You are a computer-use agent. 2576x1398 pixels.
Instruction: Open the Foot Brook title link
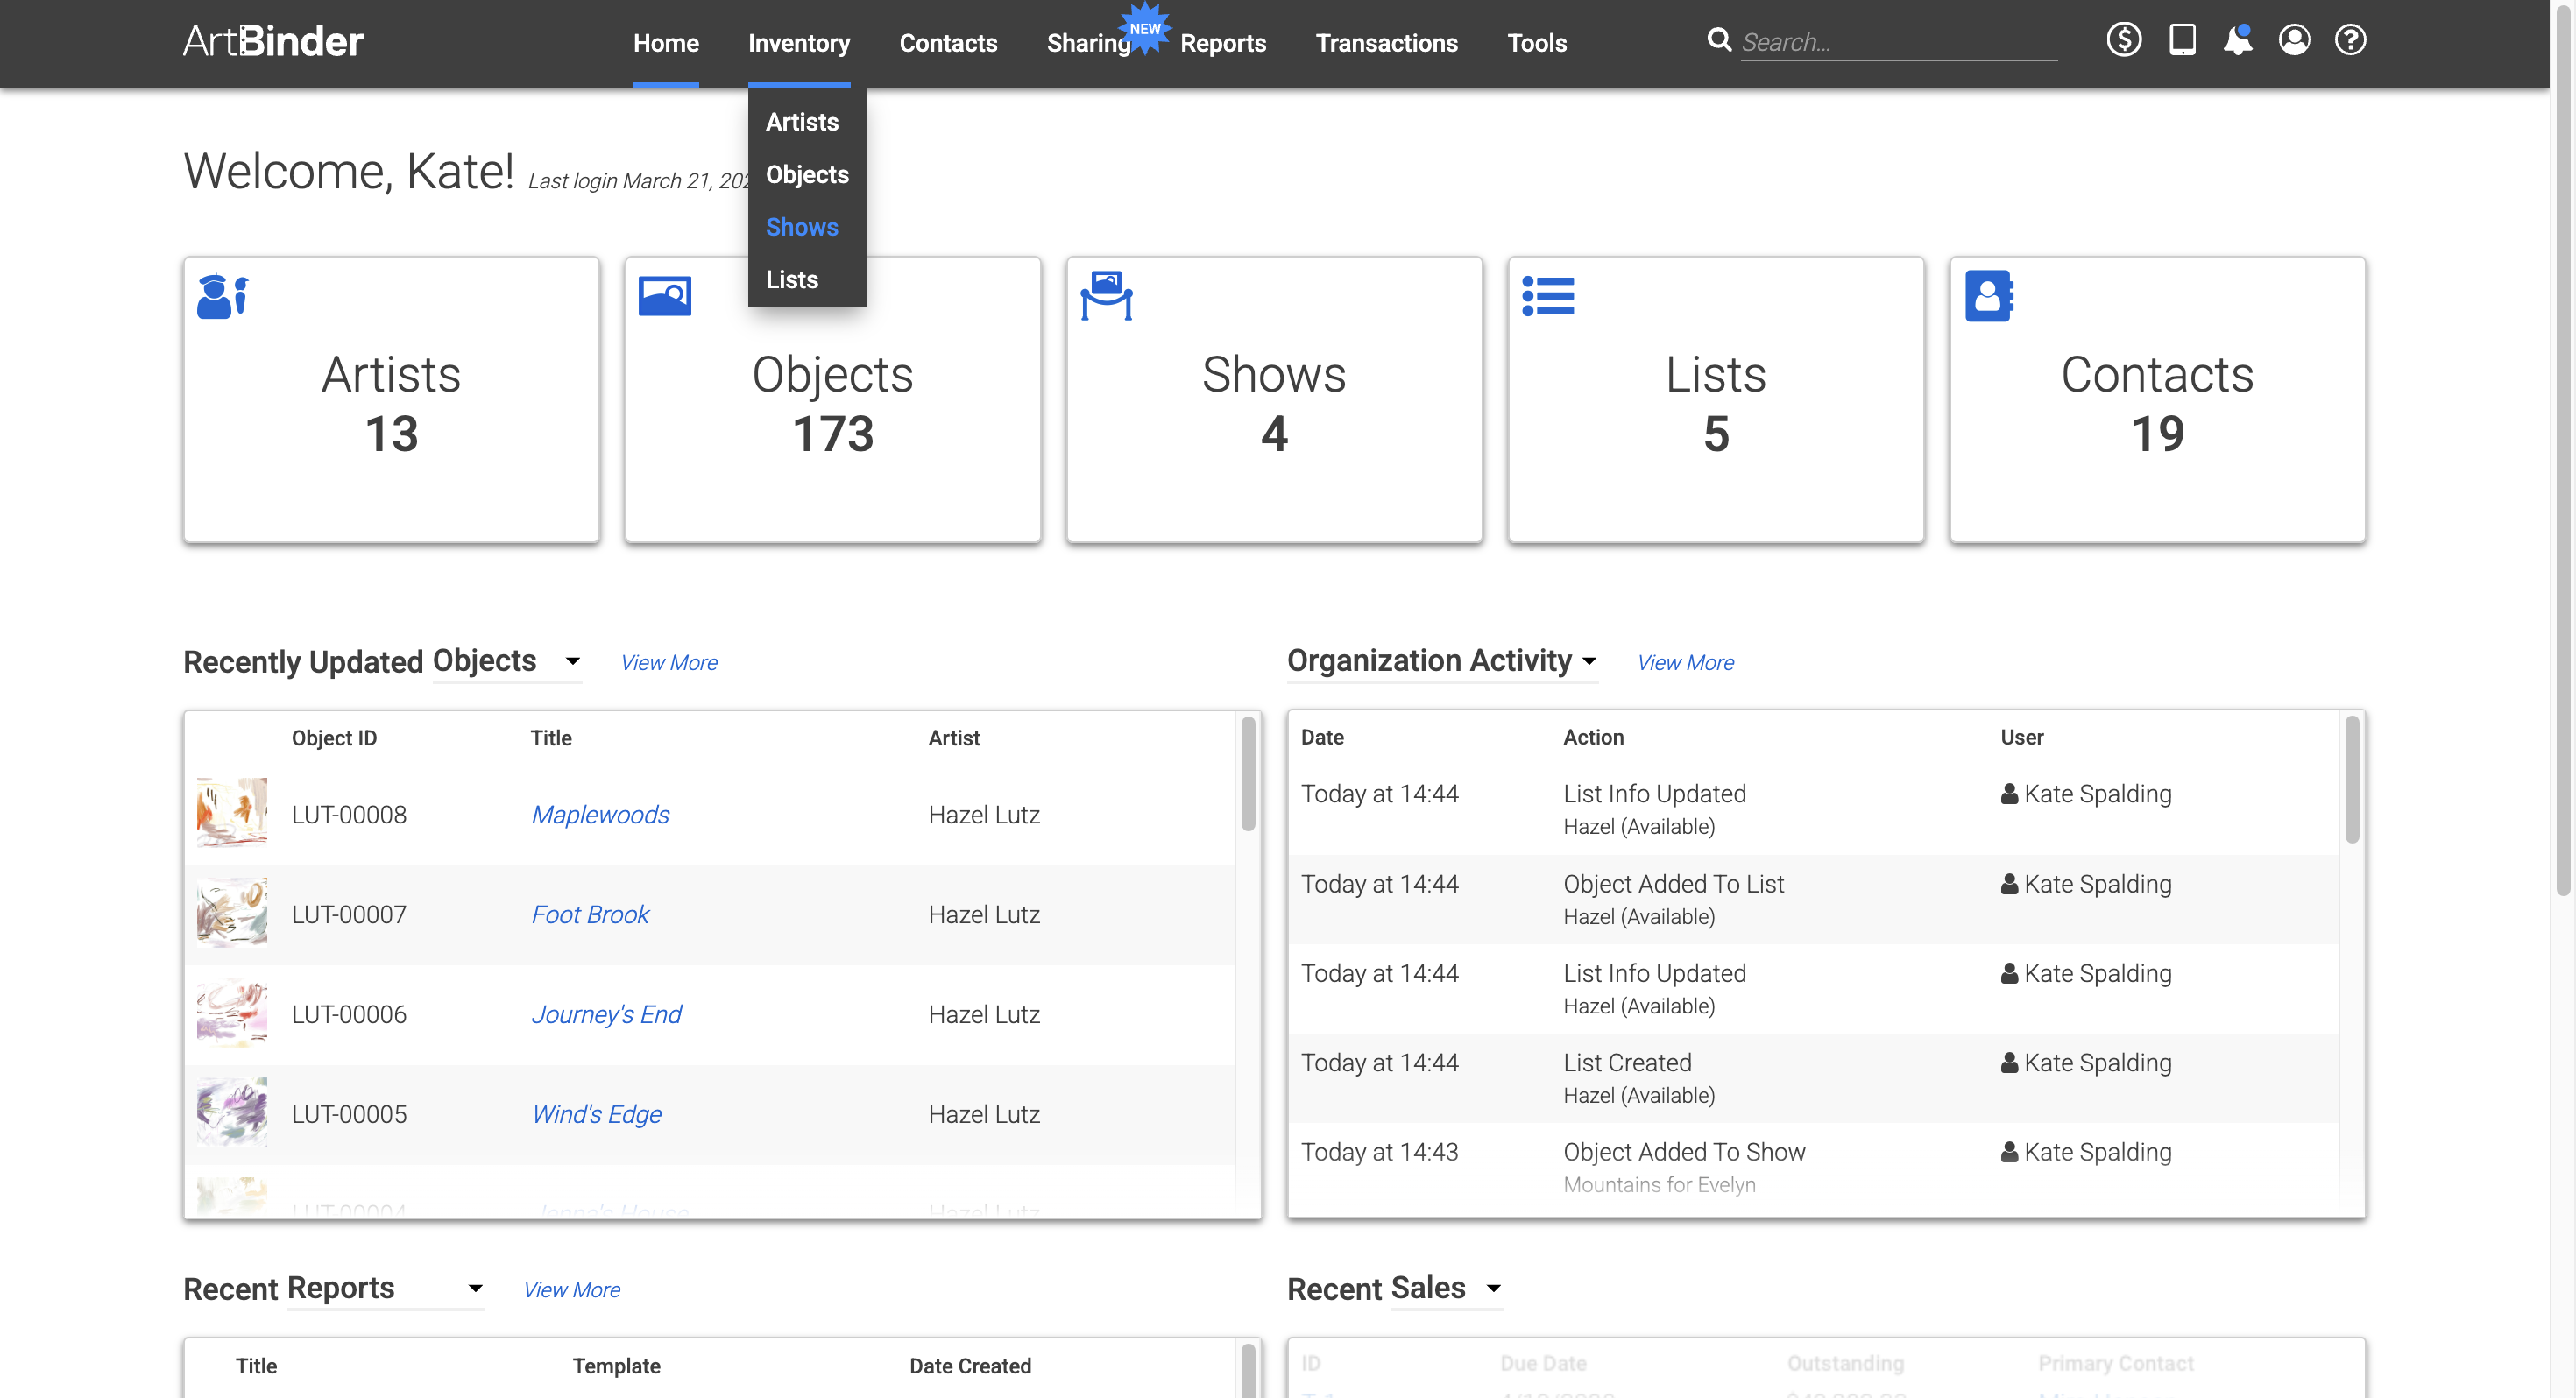[x=590, y=914]
